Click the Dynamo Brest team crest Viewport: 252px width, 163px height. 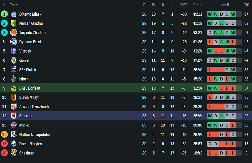click(x=14, y=42)
